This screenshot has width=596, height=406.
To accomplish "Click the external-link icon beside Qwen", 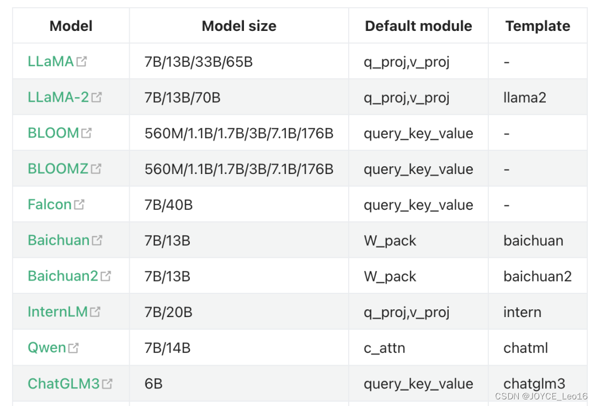I will [73, 347].
